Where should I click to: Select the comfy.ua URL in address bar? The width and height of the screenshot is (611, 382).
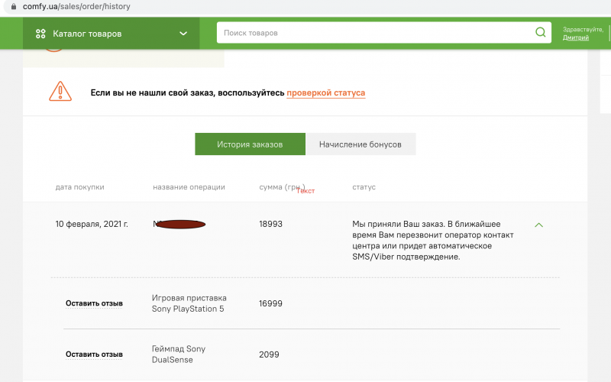[76, 6]
